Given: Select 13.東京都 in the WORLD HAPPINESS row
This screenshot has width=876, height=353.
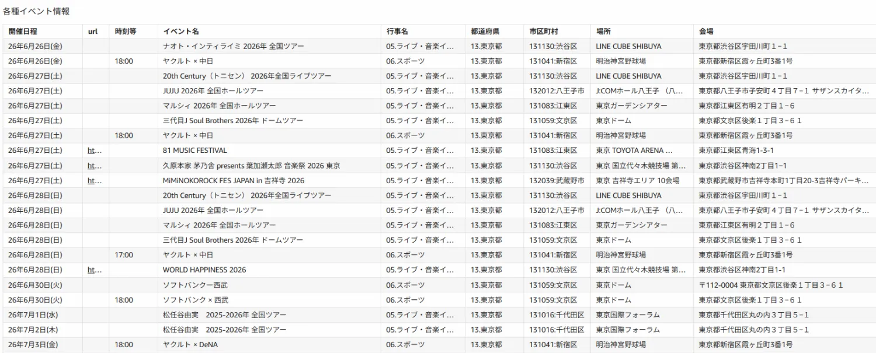Looking at the screenshot, I should click(486, 270).
